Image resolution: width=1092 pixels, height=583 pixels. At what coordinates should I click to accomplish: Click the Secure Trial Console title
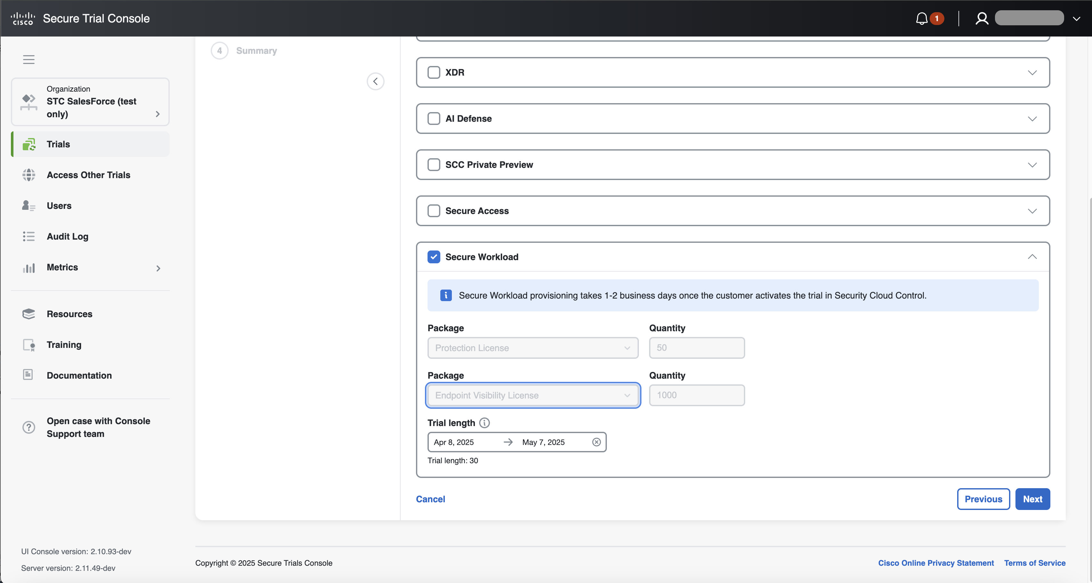click(x=96, y=18)
